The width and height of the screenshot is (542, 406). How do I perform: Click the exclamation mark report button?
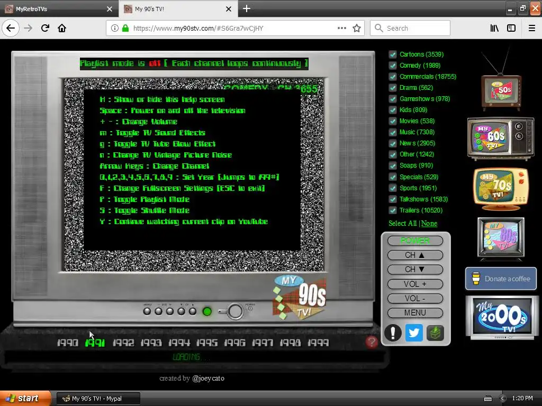(393, 333)
